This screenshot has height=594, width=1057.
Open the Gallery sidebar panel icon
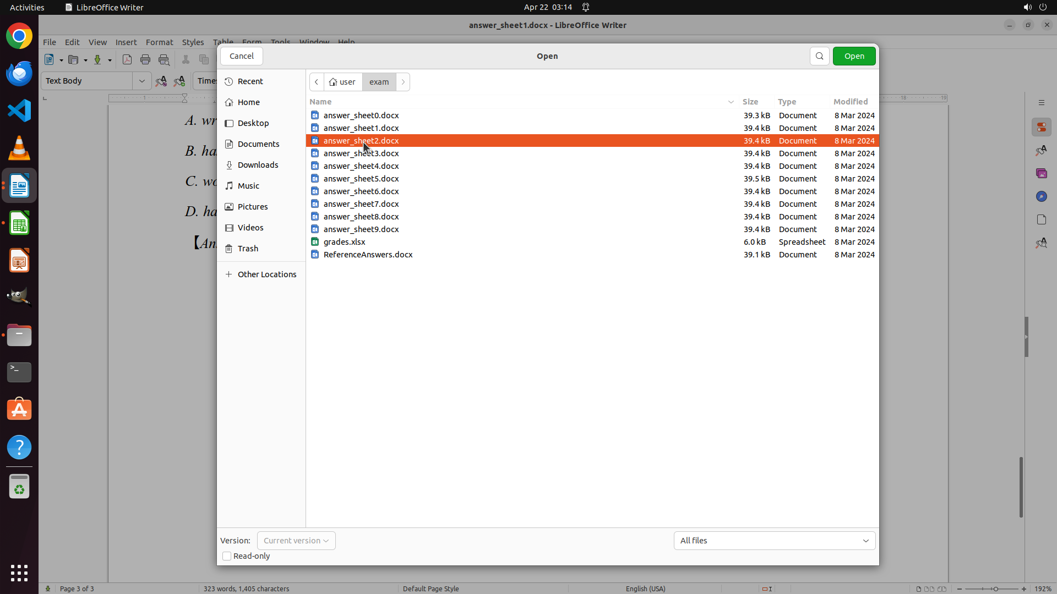pos(1041,173)
